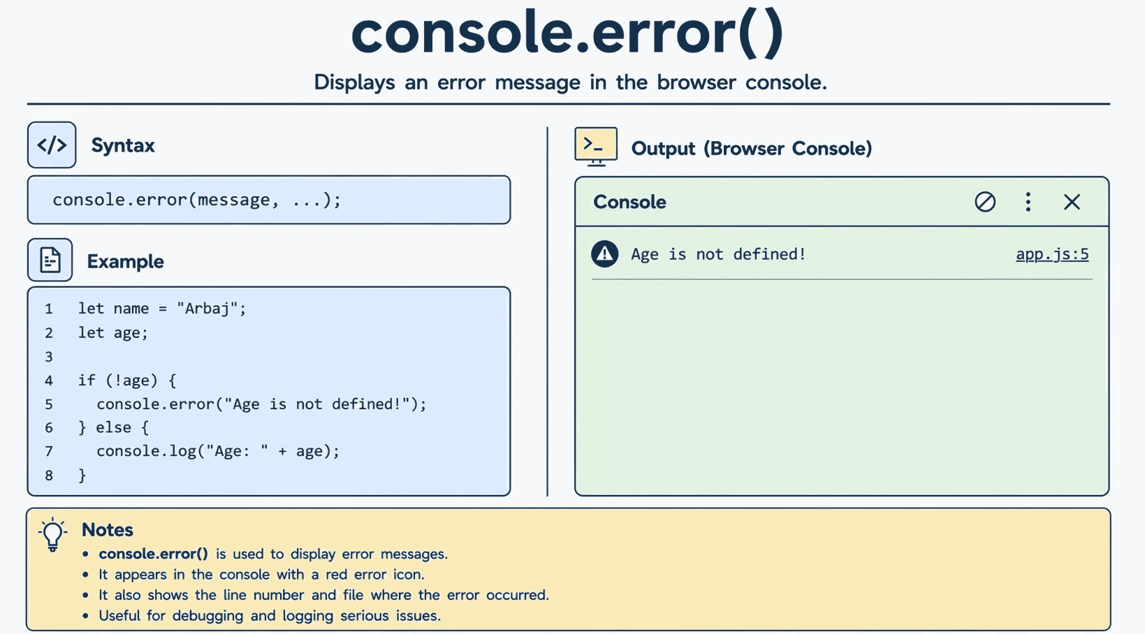Select code line 2 let age;
The width and height of the screenshot is (1145, 634).
tap(113, 333)
